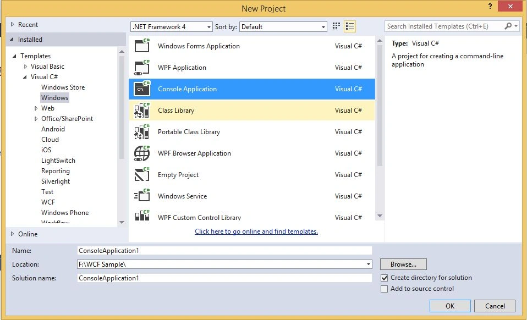Image resolution: width=527 pixels, height=320 pixels.
Task: Select Reporting in the templates tree
Action: point(56,171)
